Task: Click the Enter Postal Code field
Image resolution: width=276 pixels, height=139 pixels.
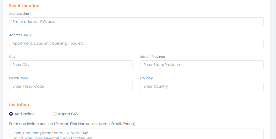Action: tap(71, 86)
